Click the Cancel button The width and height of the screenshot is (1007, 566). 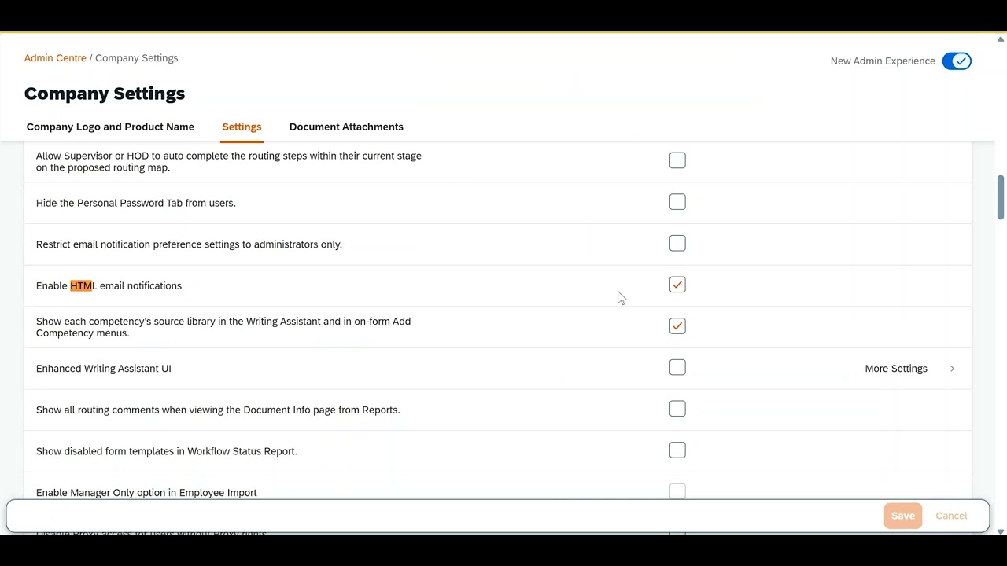coord(951,516)
